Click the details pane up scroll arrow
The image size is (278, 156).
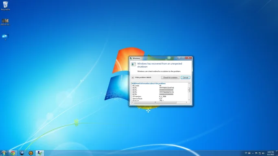tap(189, 83)
